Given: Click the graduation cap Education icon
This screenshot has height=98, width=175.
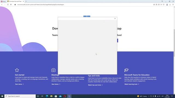Looking at the screenshot, I should click(x=126, y=70).
